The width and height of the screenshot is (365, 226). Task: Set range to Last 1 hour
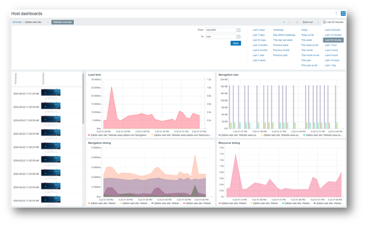coord(331,45)
